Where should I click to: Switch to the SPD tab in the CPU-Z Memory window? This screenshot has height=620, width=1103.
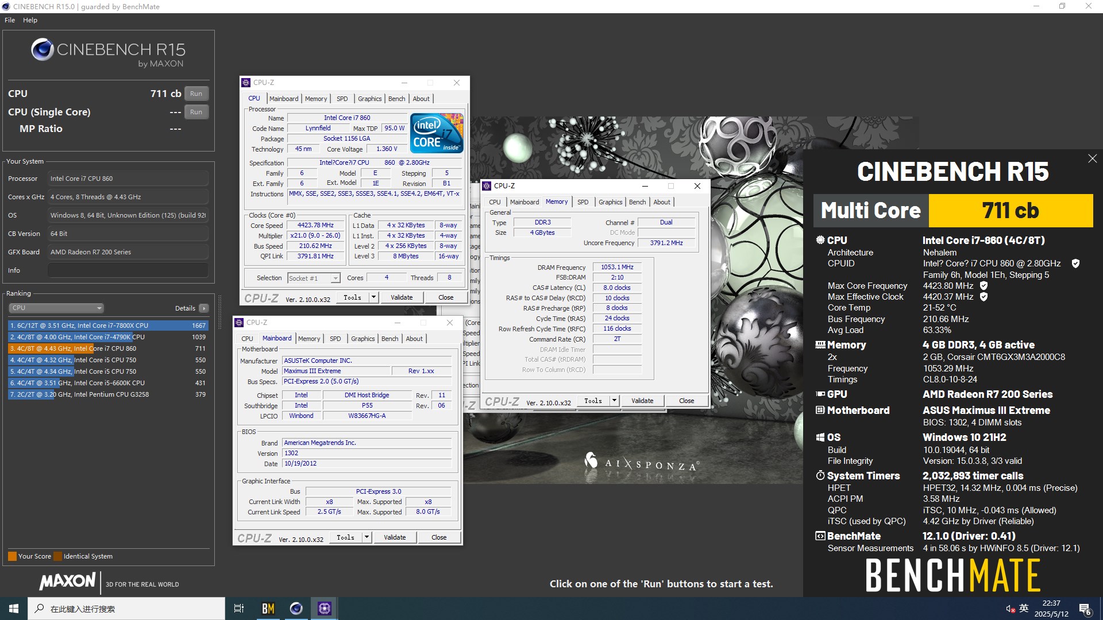[583, 202]
